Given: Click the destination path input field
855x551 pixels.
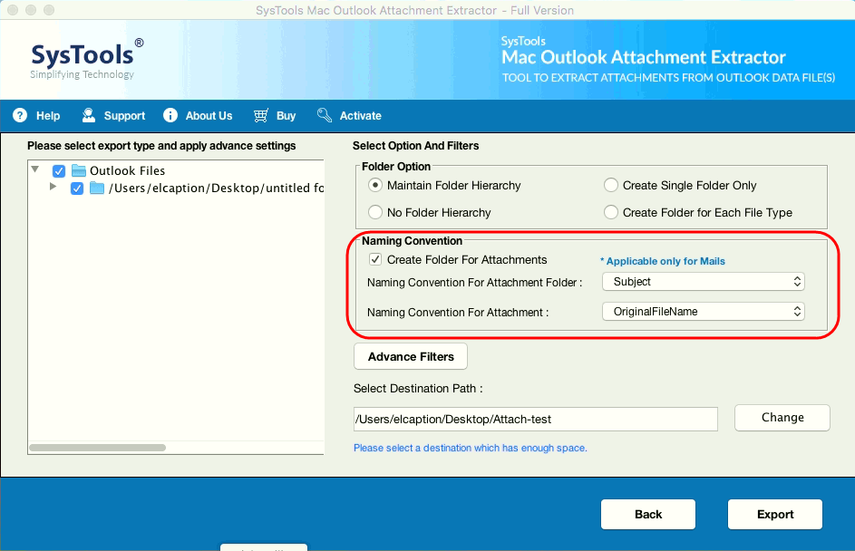Looking at the screenshot, I should pos(536,419).
